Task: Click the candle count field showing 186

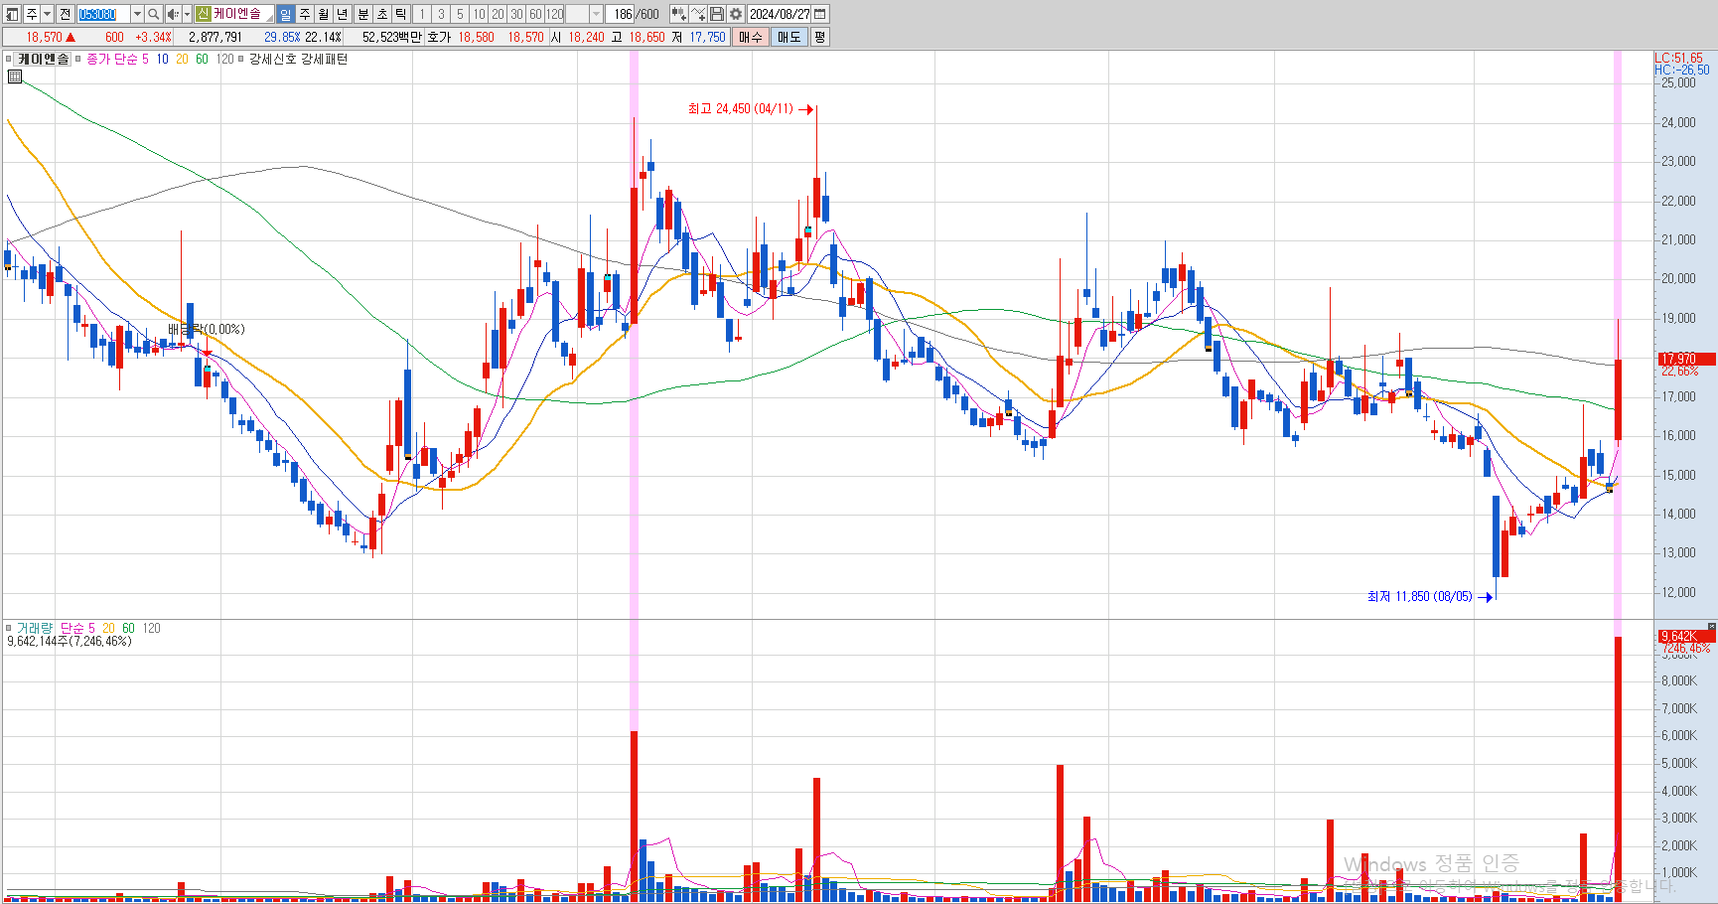Action: pyautogui.click(x=622, y=14)
